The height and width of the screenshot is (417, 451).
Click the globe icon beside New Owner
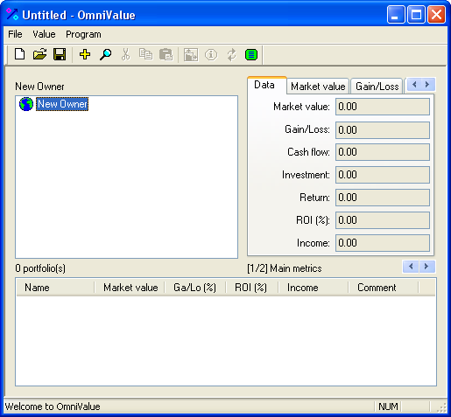26,104
